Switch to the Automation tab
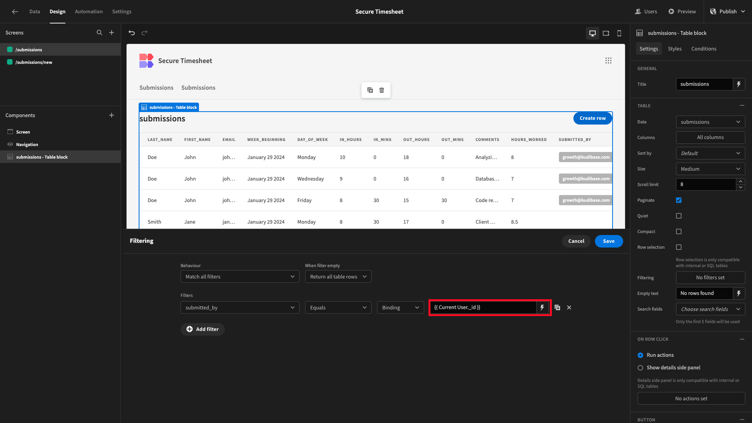This screenshot has height=423, width=752. [89, 12]
